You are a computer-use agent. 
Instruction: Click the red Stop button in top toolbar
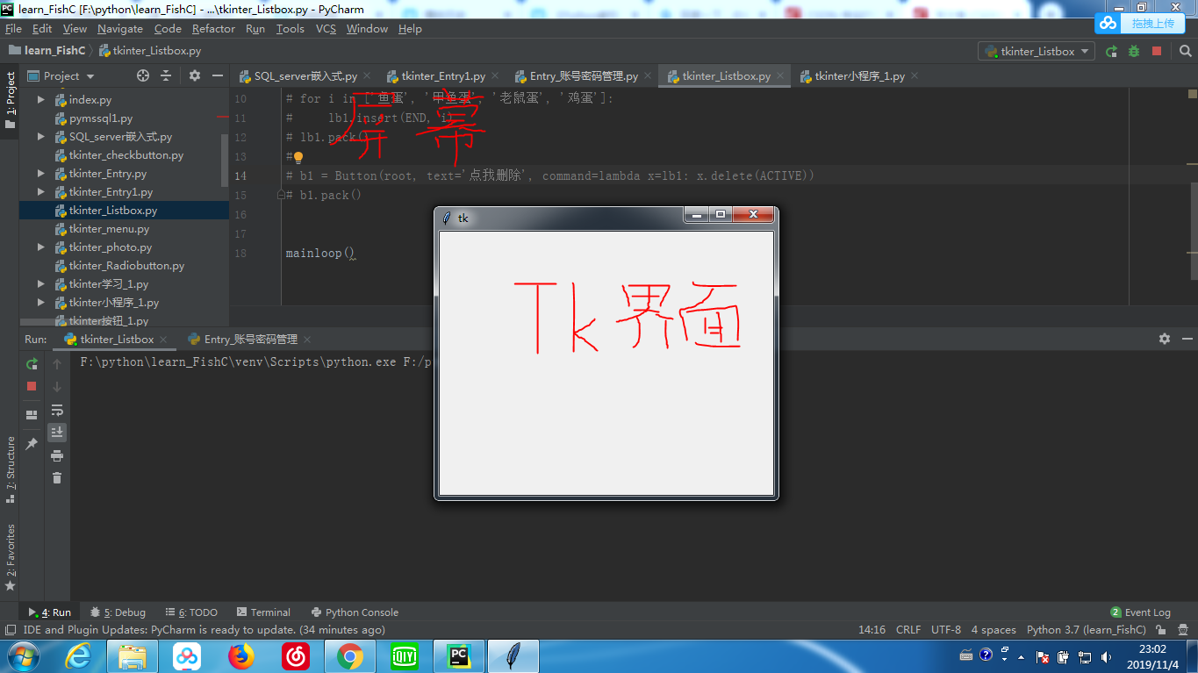pyautogui.click(x=1157, y=51)
